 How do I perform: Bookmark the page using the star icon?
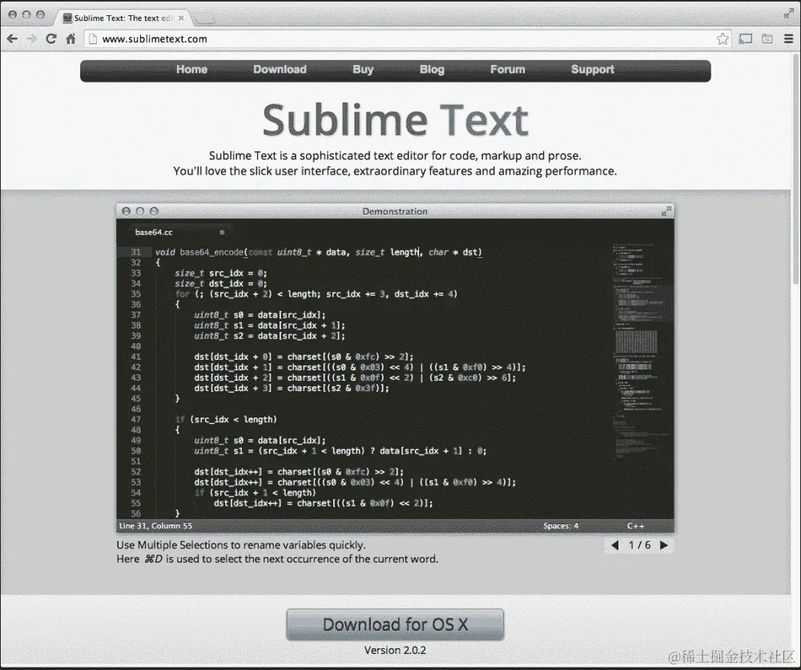point(722,38)
